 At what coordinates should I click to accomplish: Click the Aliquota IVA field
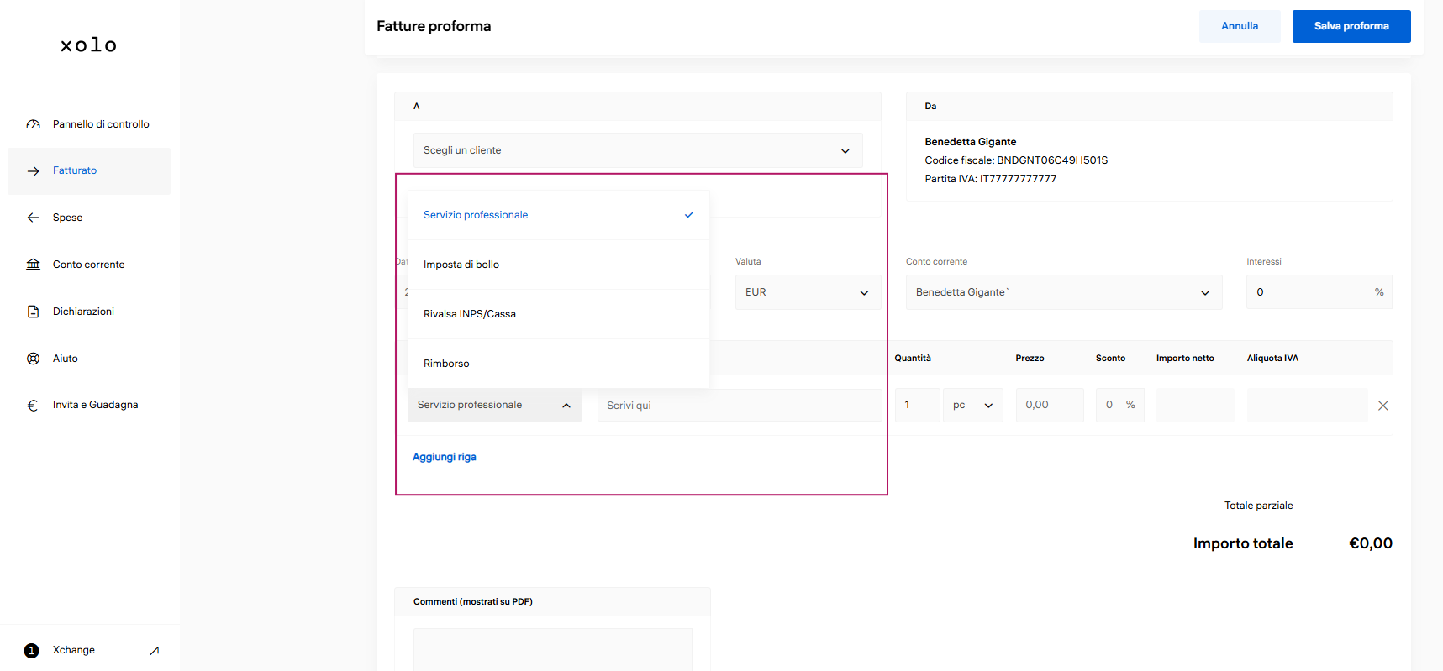coord(1307,405)
